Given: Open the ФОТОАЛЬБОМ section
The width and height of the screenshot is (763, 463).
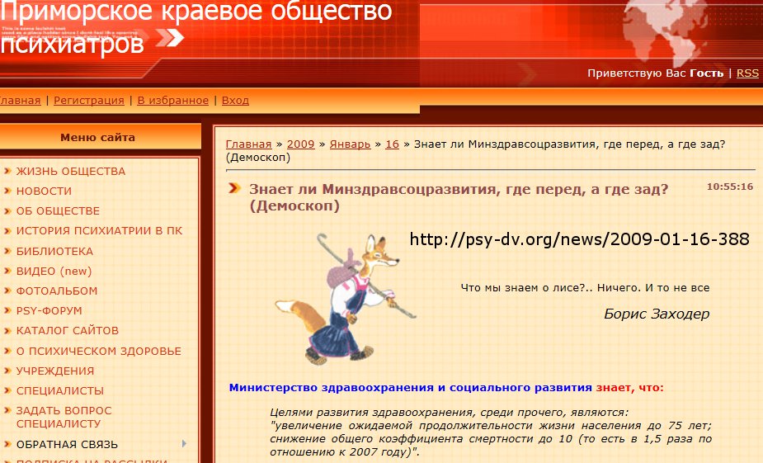Looking at the screenshot, I should tap(57, 291).
